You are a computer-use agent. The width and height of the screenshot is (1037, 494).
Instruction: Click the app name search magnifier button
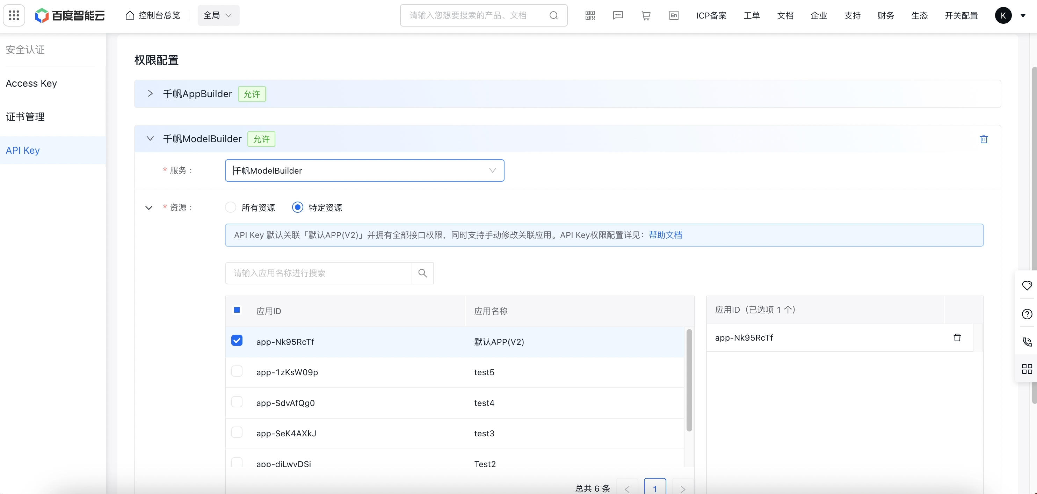423,273
